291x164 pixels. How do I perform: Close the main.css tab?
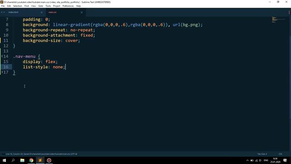coord(82,12)
